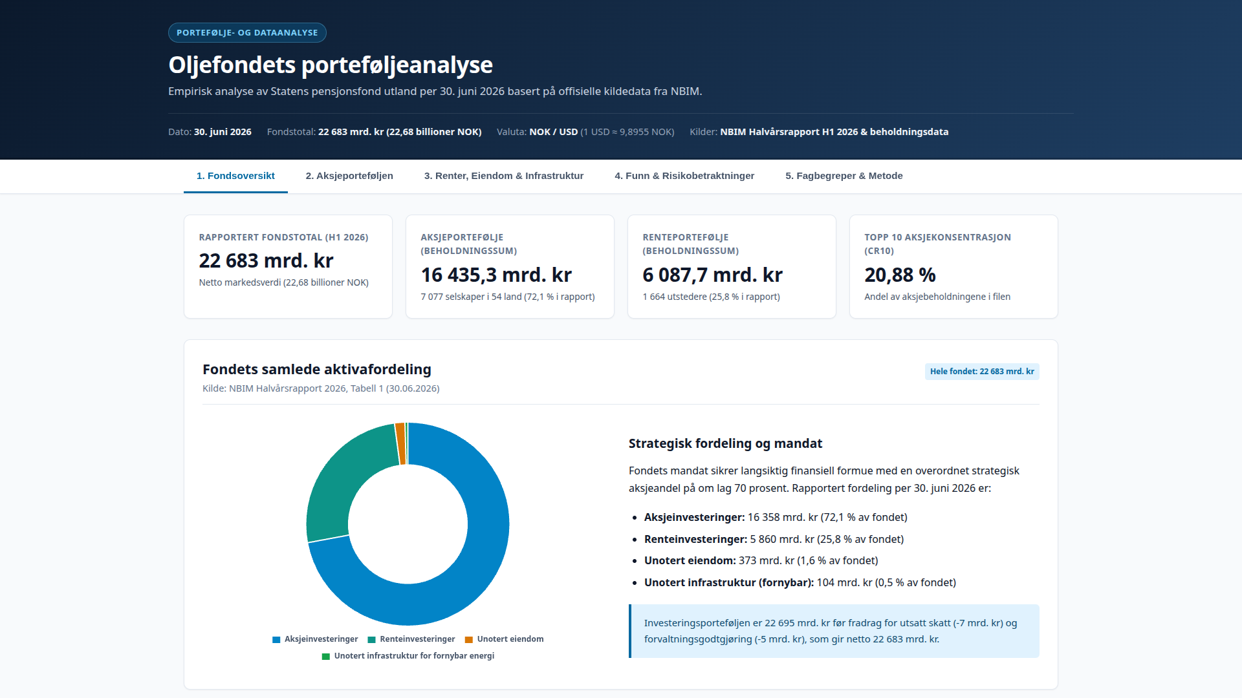Click the Investeringsporteføljen info note box
The image size is (1242, 698).
834,631
